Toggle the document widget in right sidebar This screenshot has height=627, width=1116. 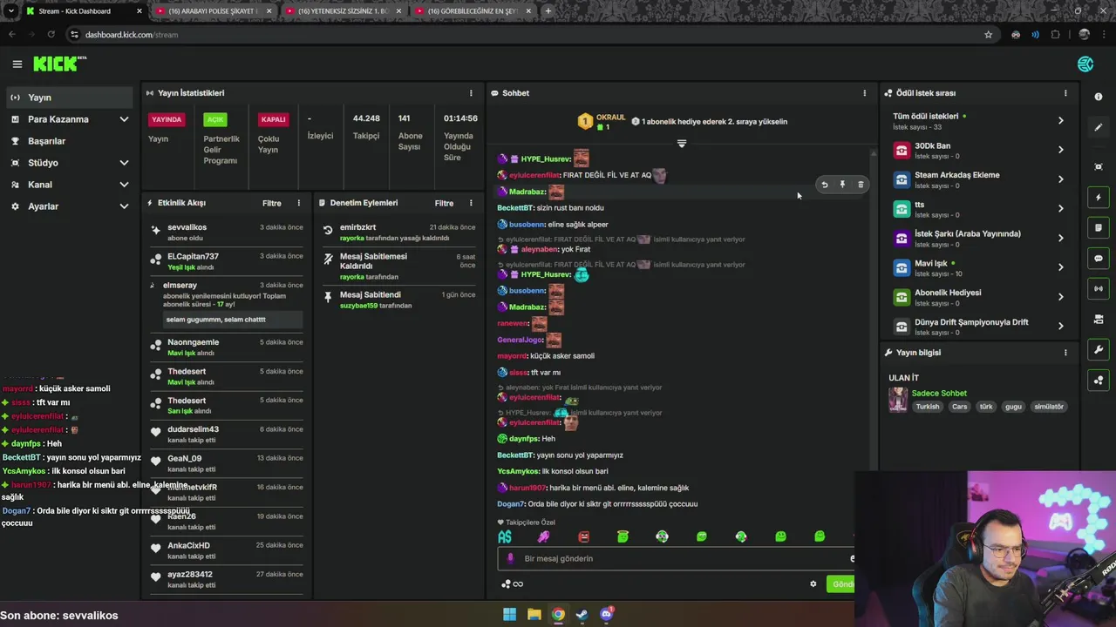pyautogui.click(x=1098, y=228)
